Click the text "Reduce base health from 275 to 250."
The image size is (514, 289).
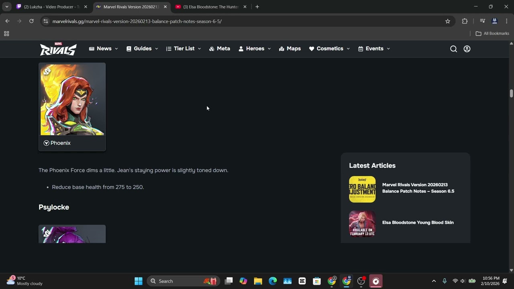point(98,187)
